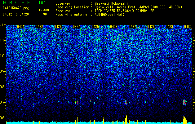Select the filename 0412150420.png
Image resolution: width=195 pixels, height=124 pixels.
point(16,8)
